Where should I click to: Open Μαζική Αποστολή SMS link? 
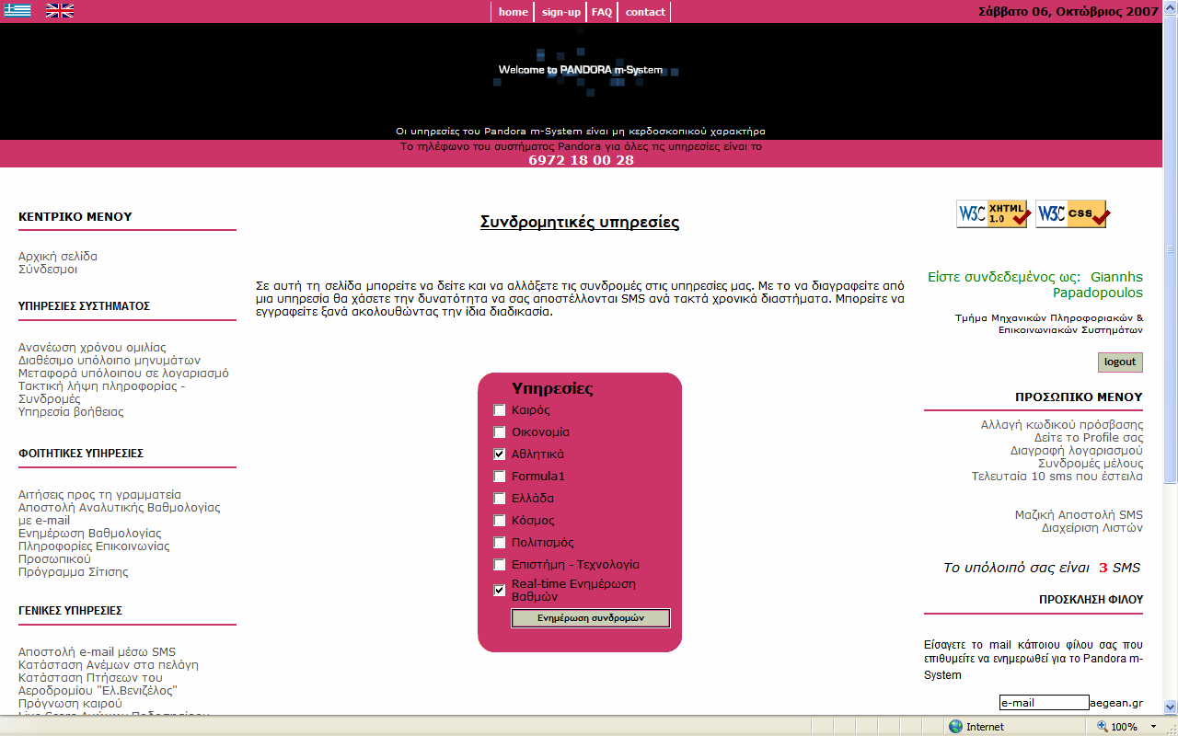pyautogui.click(x=1079, y=515)
